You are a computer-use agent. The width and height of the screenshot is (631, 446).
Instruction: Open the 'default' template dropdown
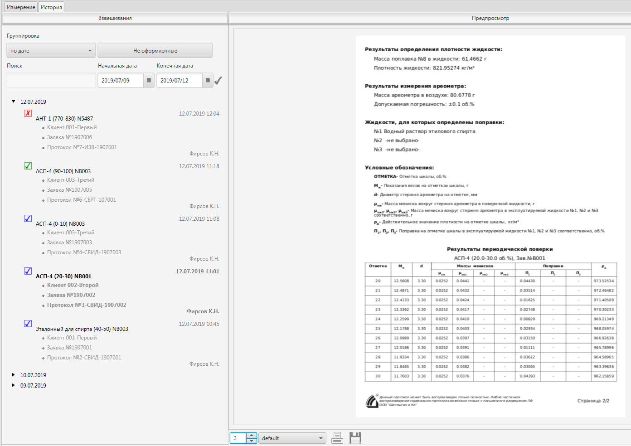[x=292, y=438]
